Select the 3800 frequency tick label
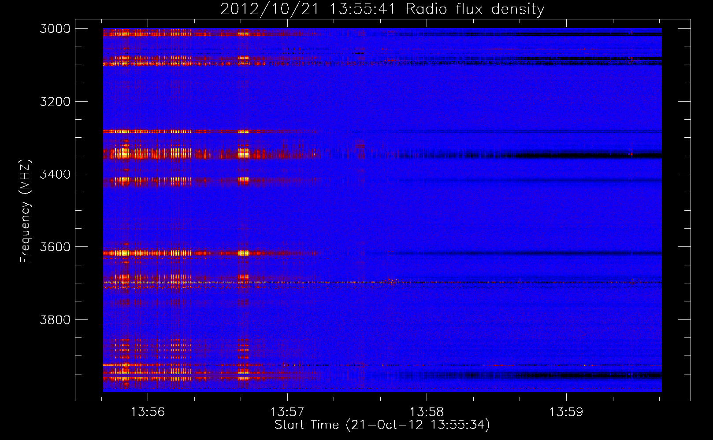 (x=55, y=319)
